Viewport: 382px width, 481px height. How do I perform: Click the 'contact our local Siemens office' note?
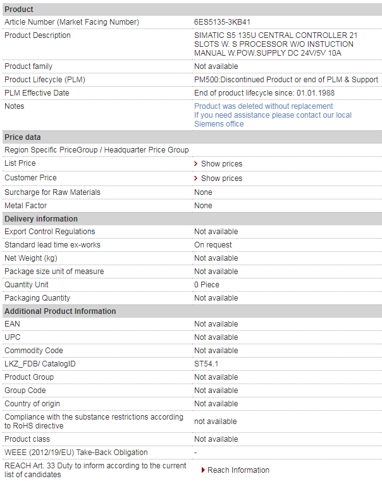pos(273,120)
